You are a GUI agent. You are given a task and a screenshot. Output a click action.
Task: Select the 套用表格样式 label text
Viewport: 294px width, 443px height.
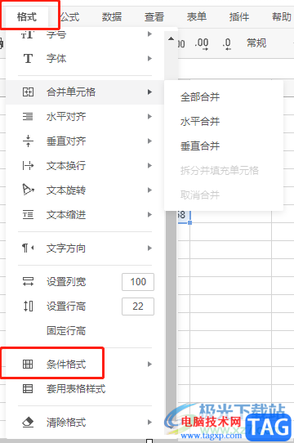coord(76,389)
